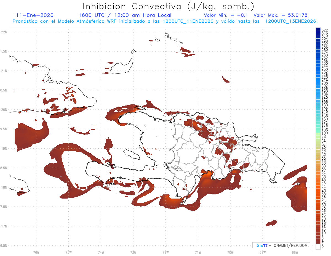
Task: Click the '69W' longitude label
Action: [x=263, y=252]
